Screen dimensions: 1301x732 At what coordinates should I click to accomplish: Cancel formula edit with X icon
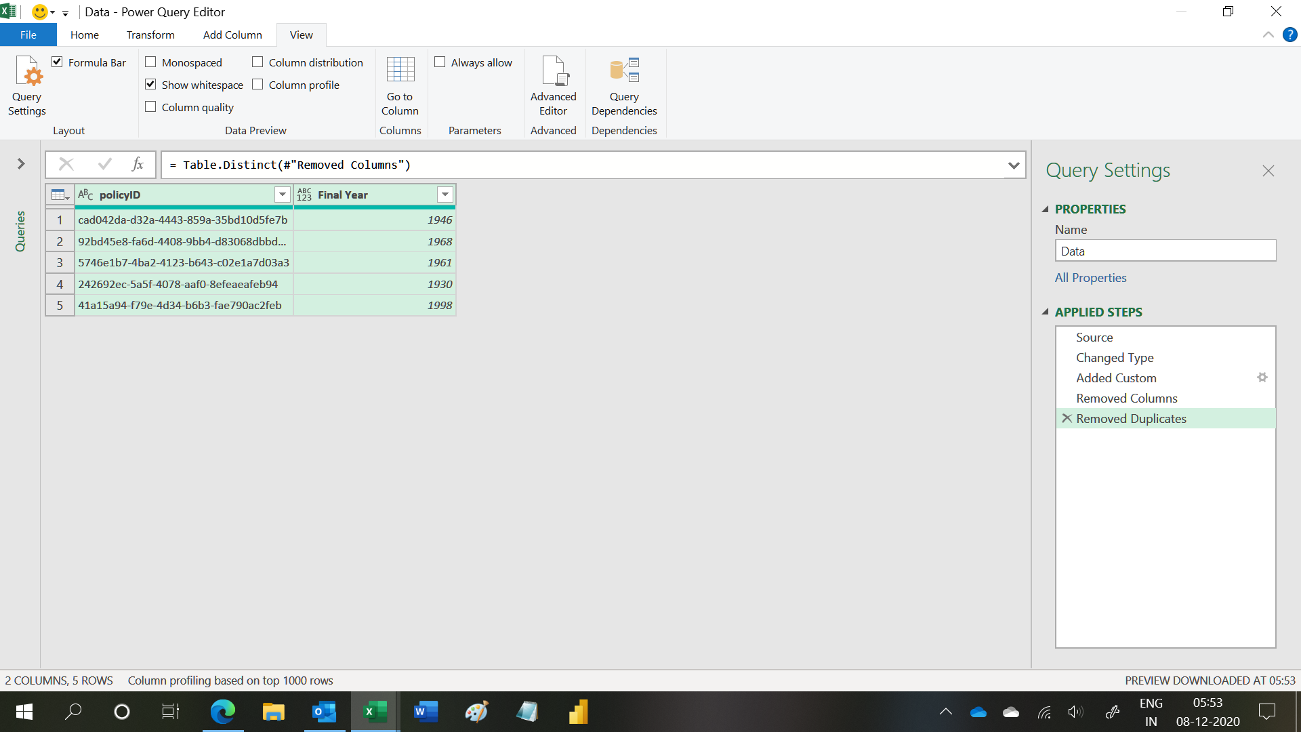[66, 164]
